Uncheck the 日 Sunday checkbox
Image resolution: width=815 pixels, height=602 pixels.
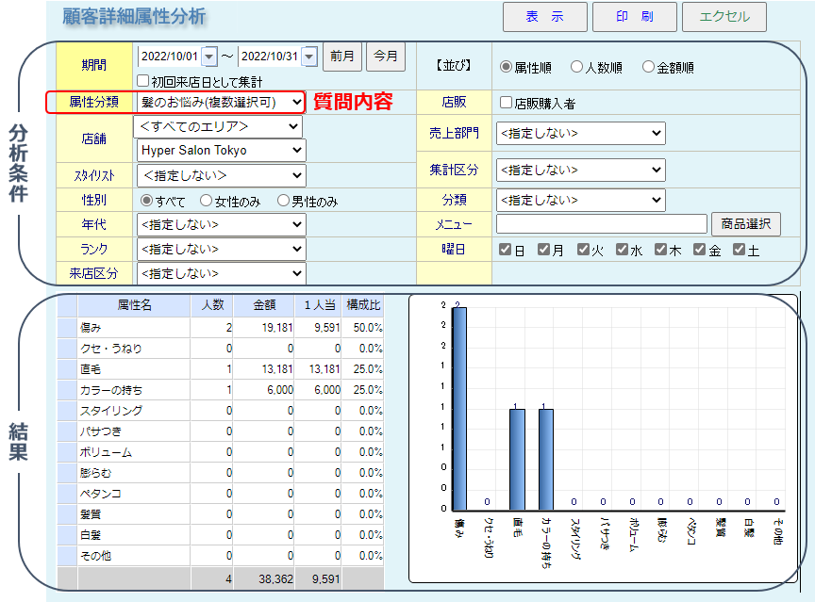click(507, 250)
